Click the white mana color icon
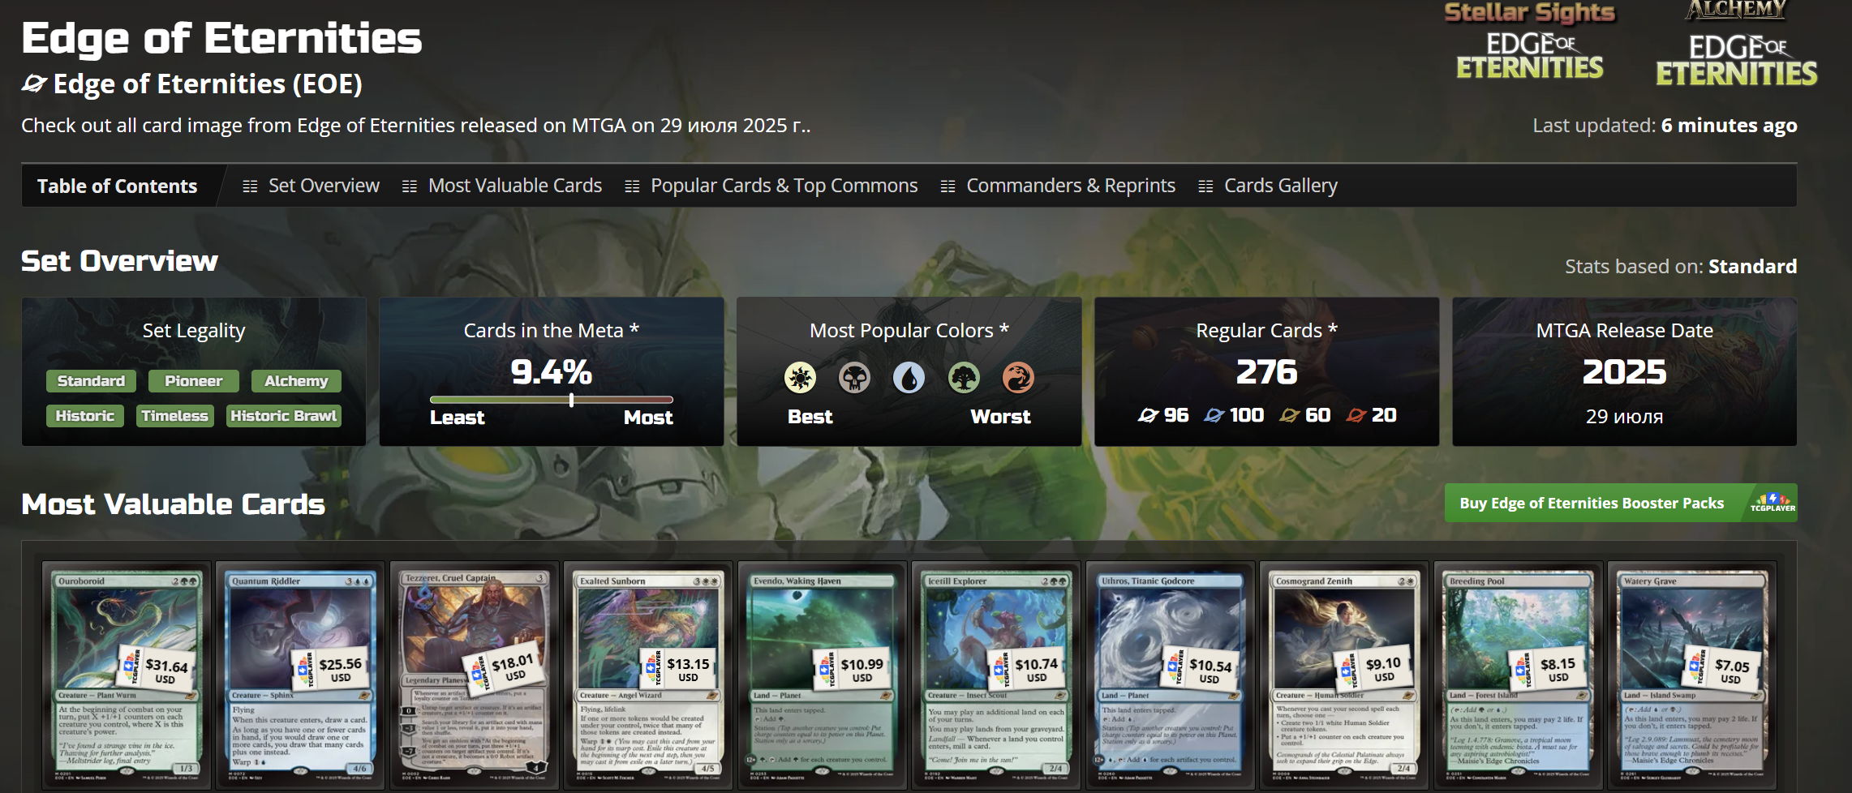This screenshot has height=793, width=1852. (800, 377)
